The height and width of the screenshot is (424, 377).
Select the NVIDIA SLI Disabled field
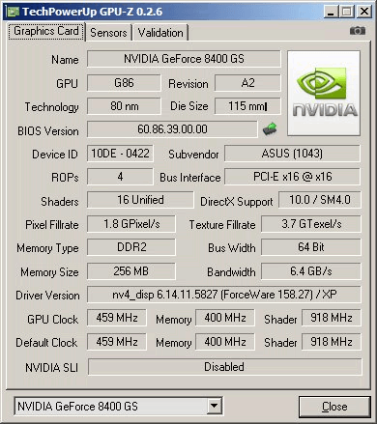224,367
